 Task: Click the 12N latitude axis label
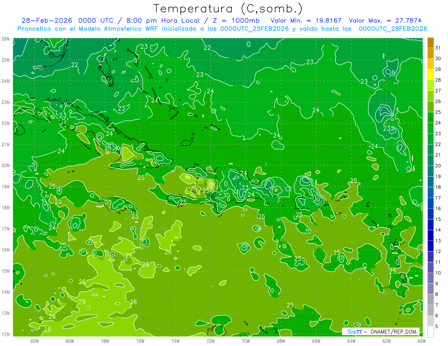(6, 334)
